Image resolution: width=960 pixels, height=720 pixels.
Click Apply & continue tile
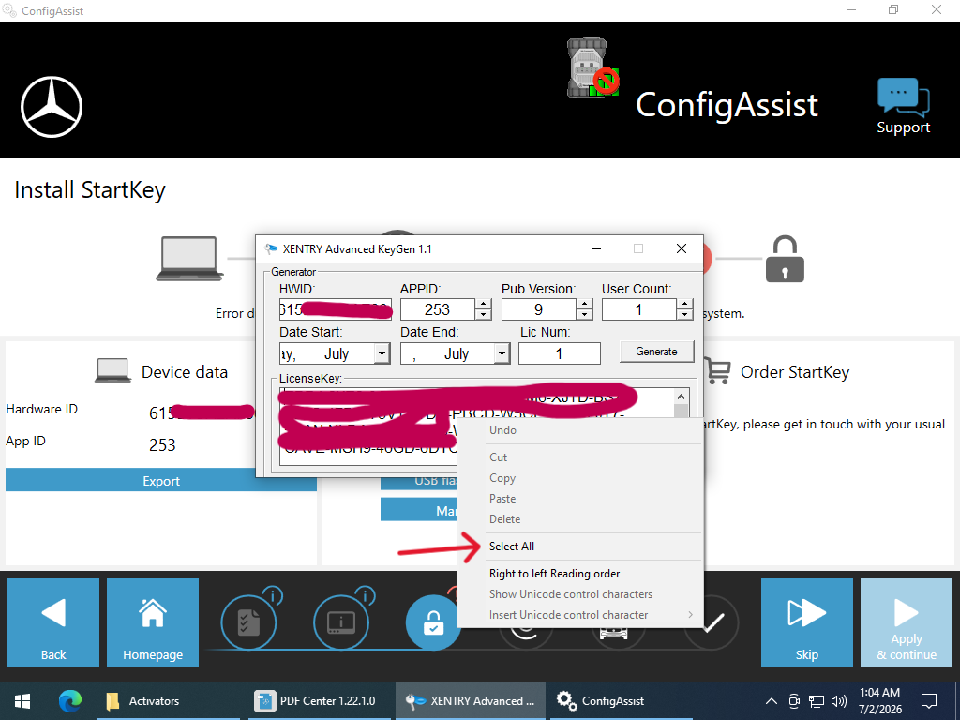[x=907, y=622]
